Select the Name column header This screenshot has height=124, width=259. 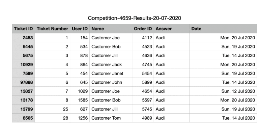pos(111,29)
